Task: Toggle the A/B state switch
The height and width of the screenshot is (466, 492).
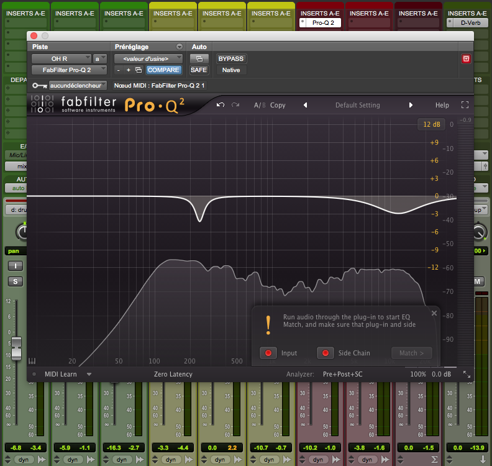Action: pos(260,105)
